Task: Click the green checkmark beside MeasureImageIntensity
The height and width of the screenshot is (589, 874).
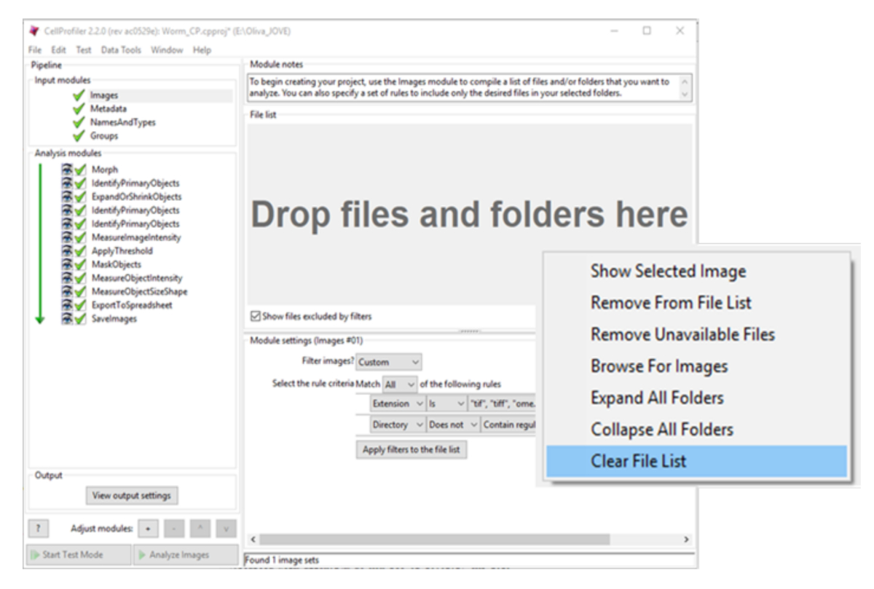Action: click(x=80, y=237)
